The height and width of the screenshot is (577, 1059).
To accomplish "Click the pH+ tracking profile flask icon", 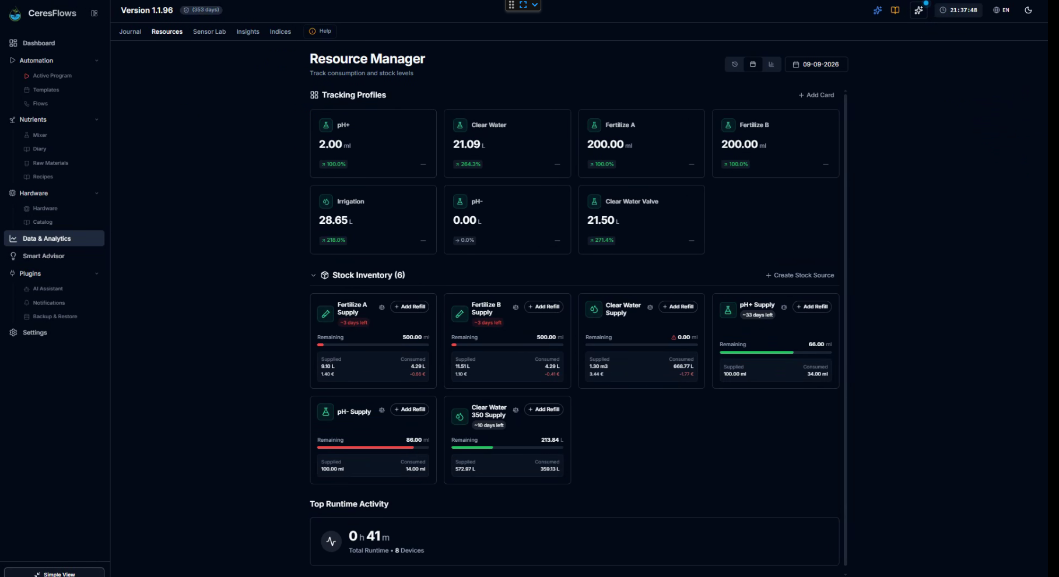I will tap(326, 125).
